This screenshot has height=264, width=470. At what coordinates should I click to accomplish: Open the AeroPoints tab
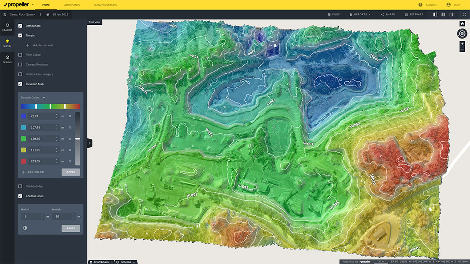72,5
